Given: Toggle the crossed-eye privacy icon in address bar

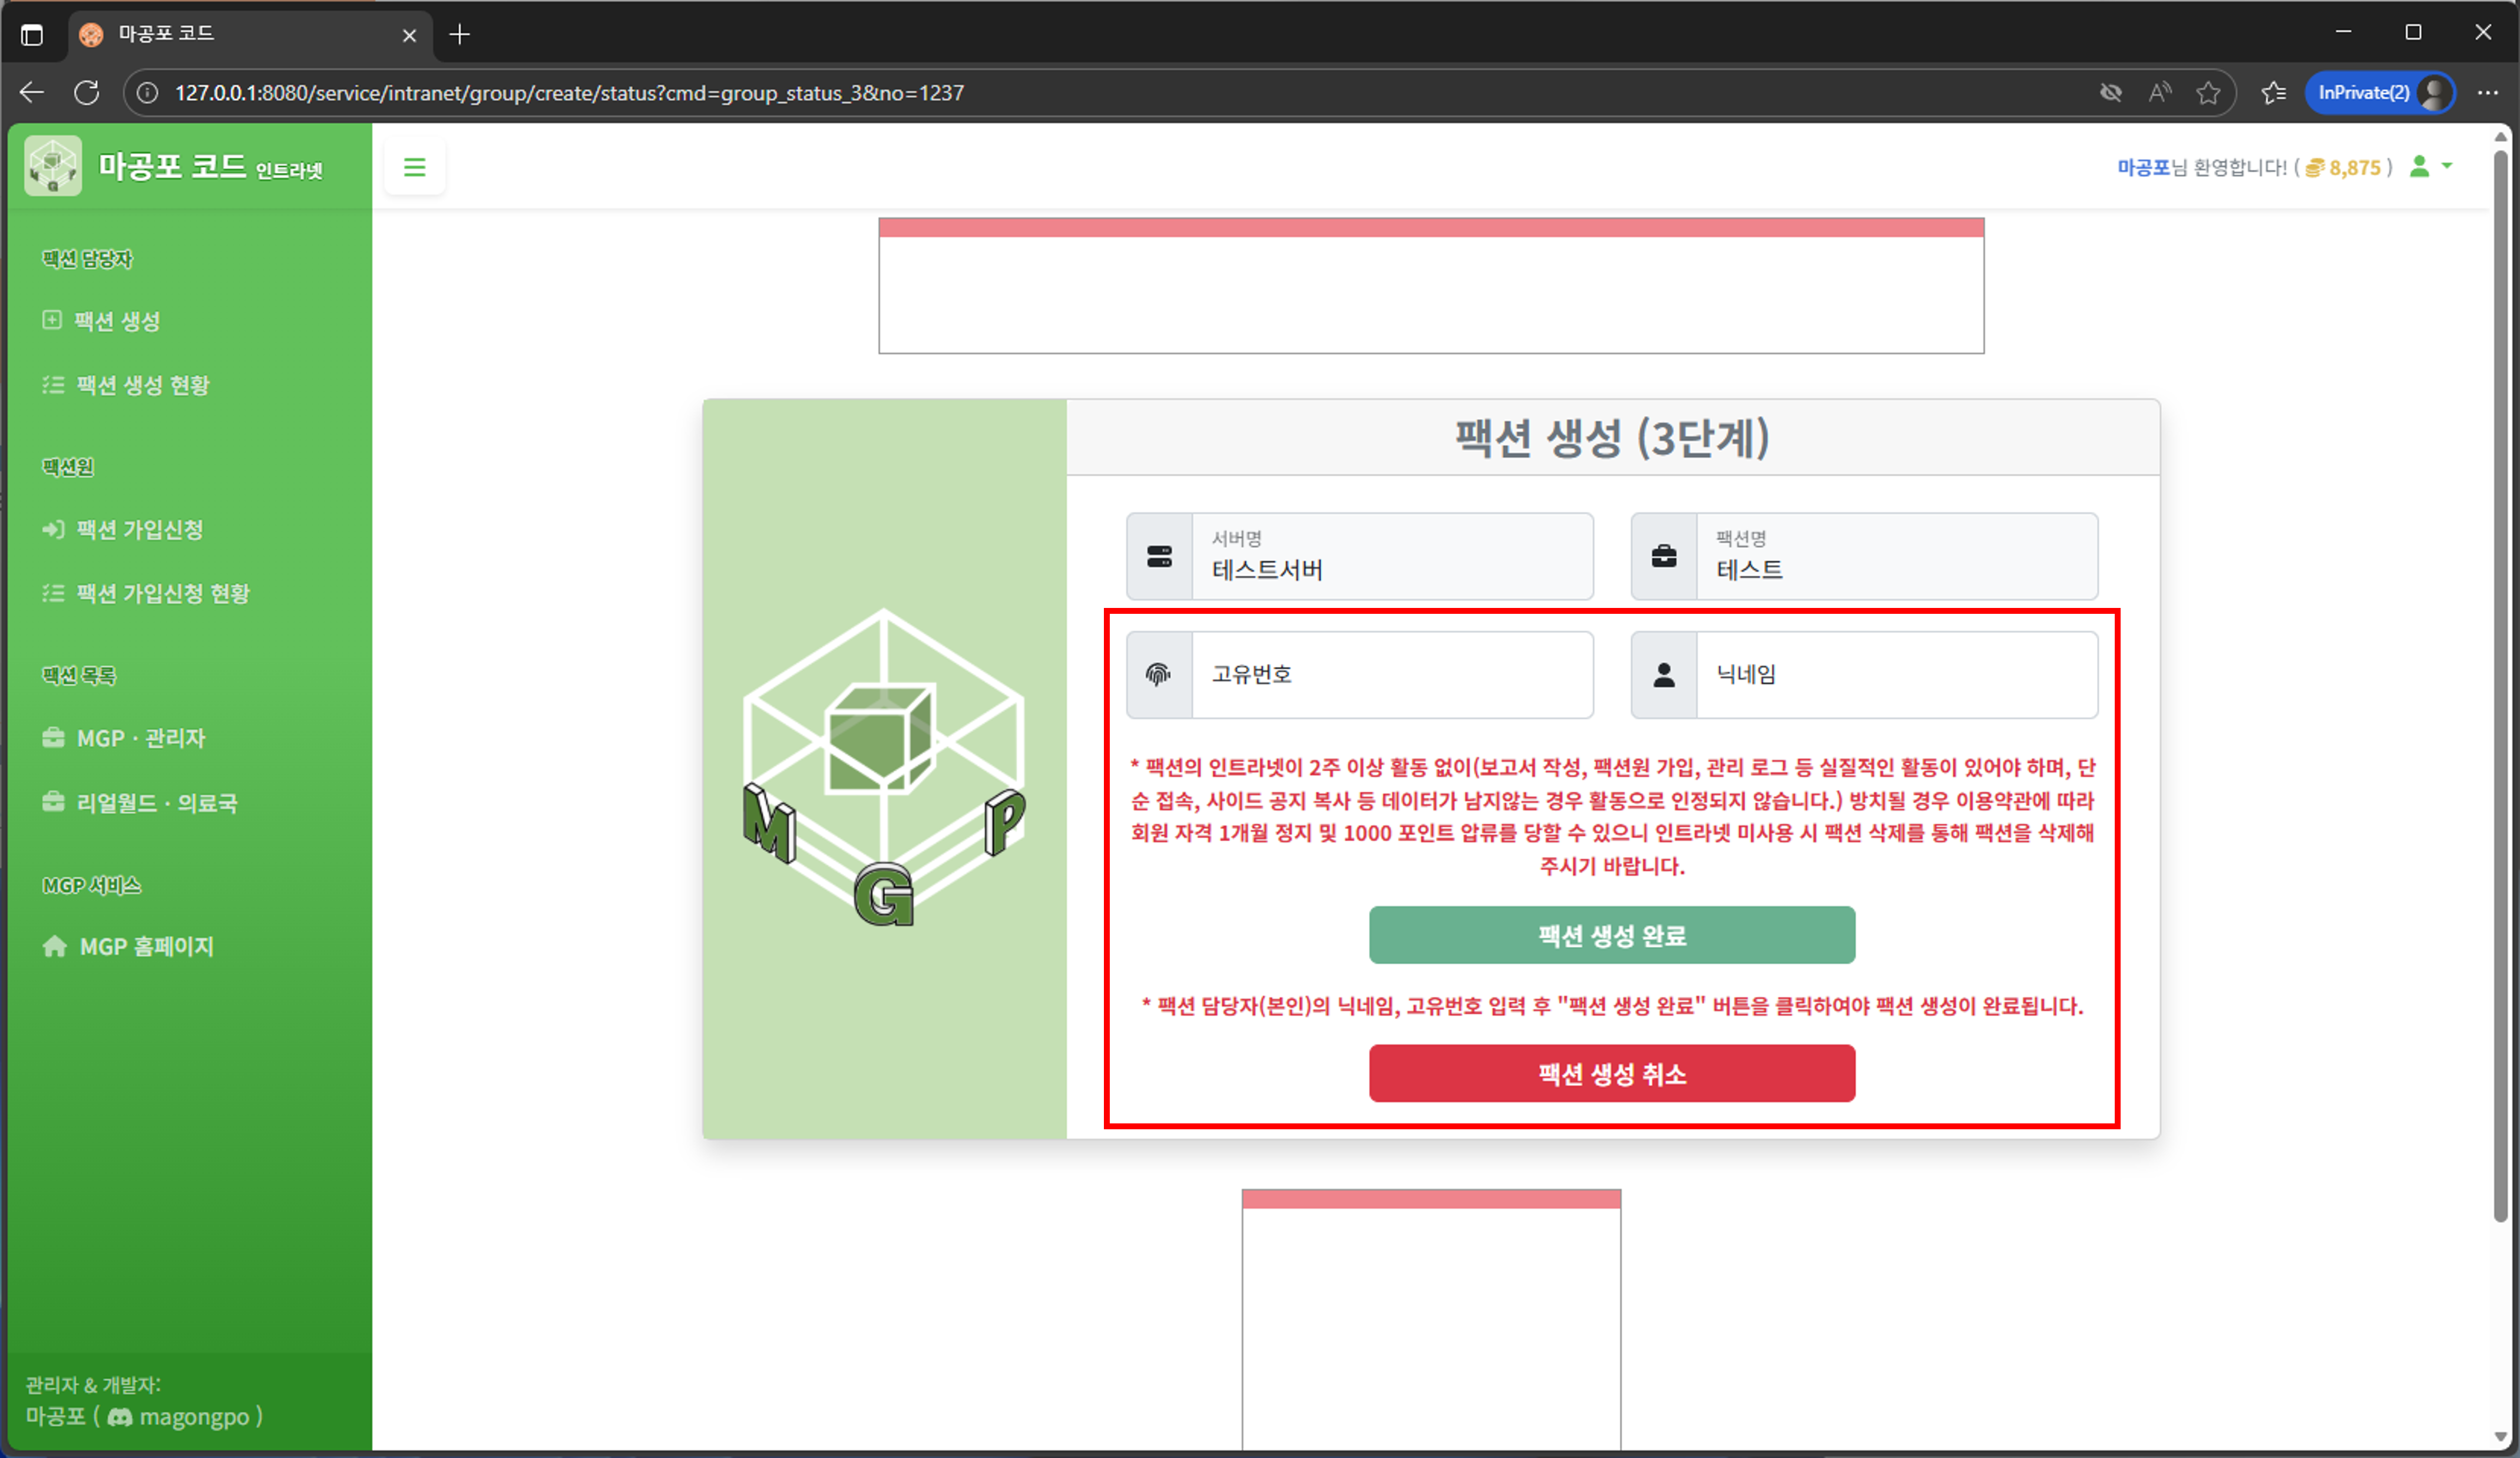Looking at the screenshot, I should tap(2111, 92).
